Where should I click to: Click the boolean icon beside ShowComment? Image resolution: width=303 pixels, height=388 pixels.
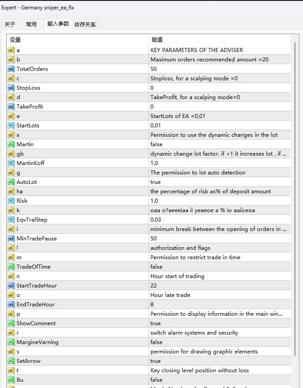pos(11,323)
